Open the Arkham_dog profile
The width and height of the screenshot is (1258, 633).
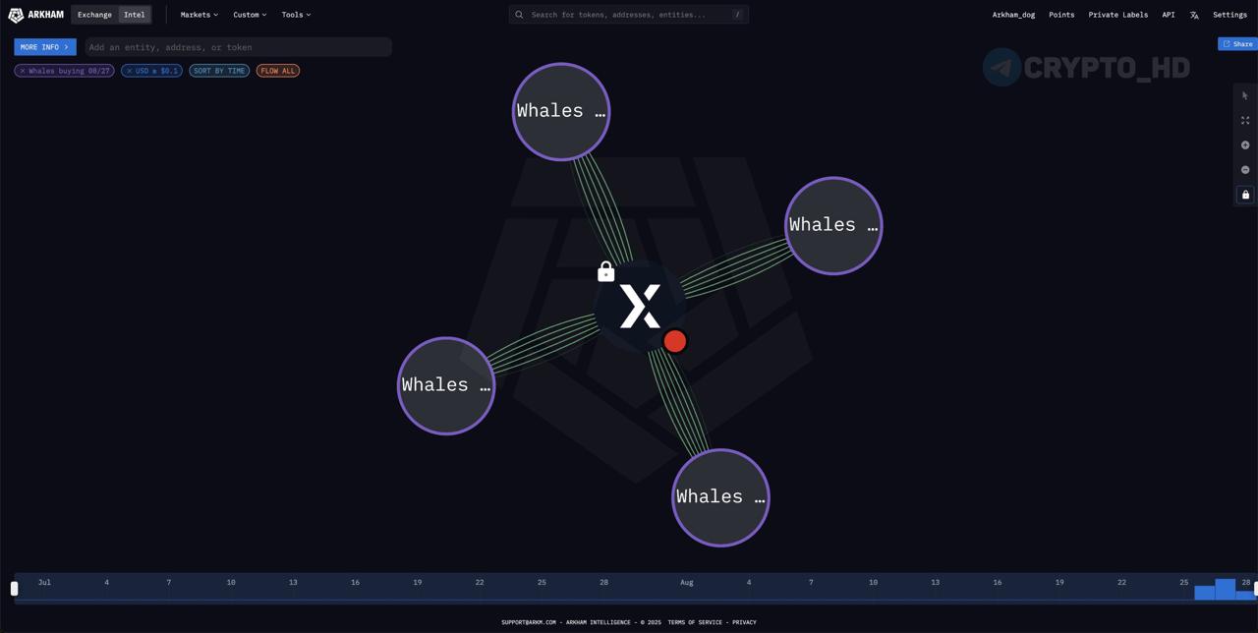(1013, 15)
